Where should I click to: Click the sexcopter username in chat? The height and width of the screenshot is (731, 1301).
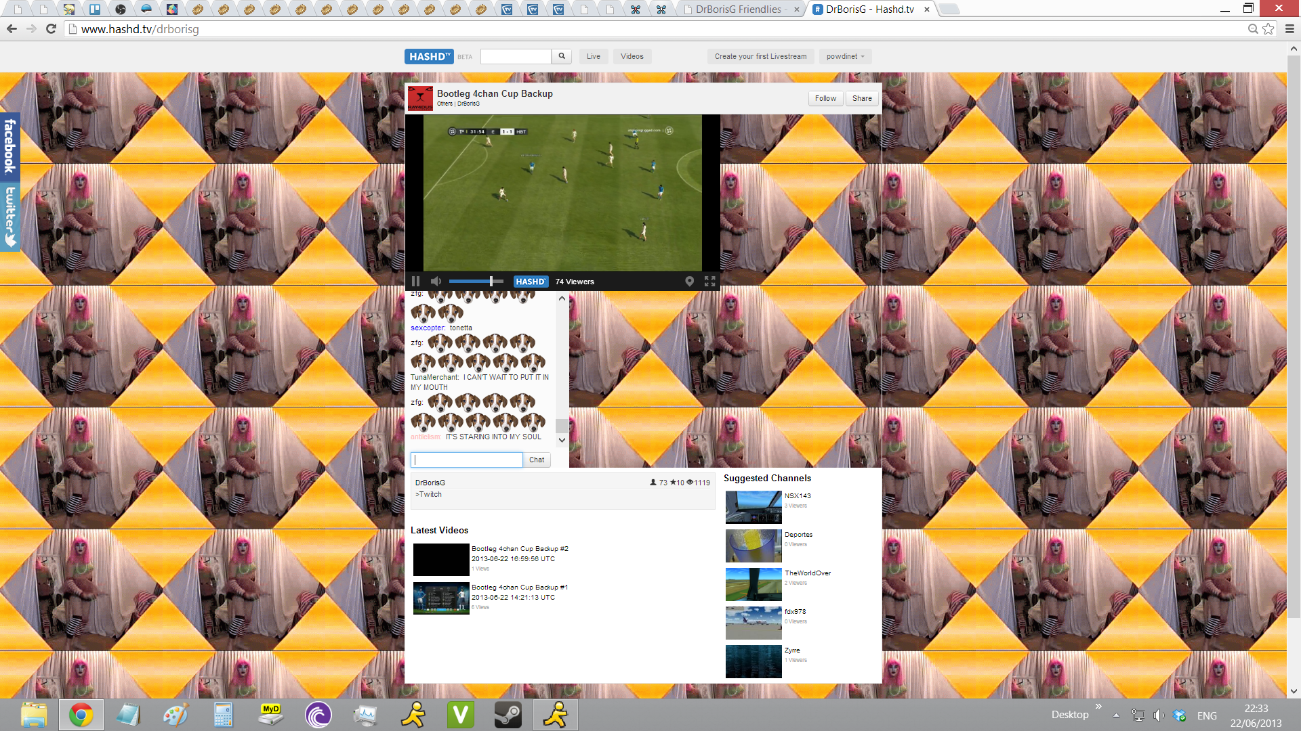click(x=428, y=328)
